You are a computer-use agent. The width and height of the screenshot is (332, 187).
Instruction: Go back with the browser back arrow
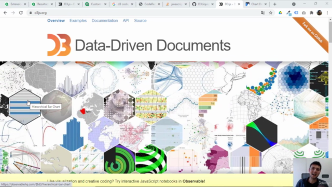tap(5, 12)
